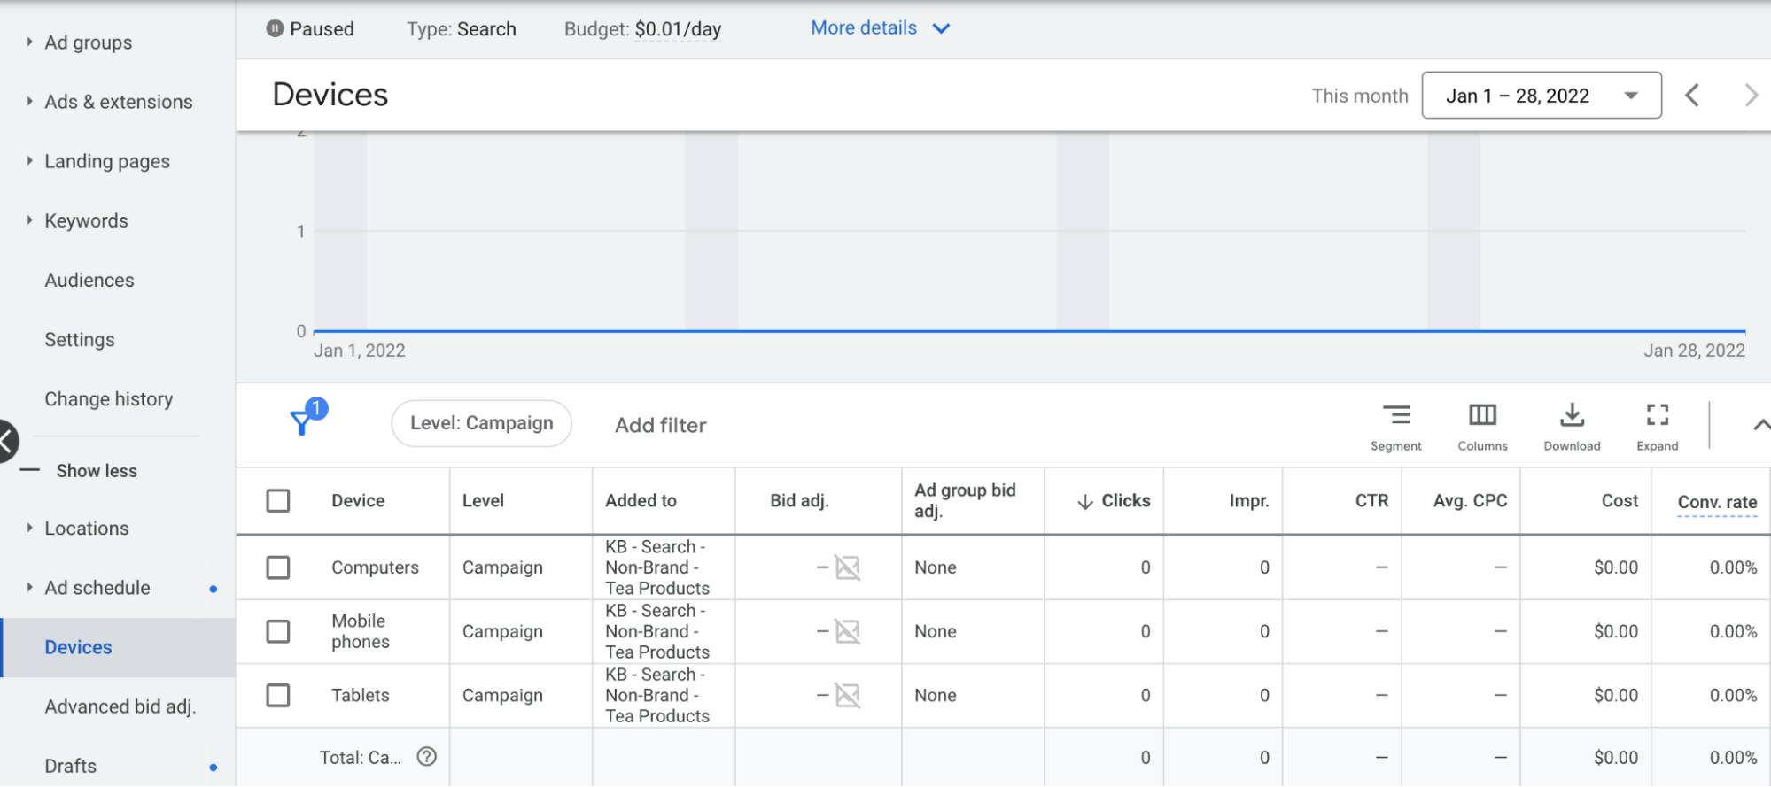Click campaign name in Computers row
Screen dimensions: 1771x787
(x=657, y=567)
